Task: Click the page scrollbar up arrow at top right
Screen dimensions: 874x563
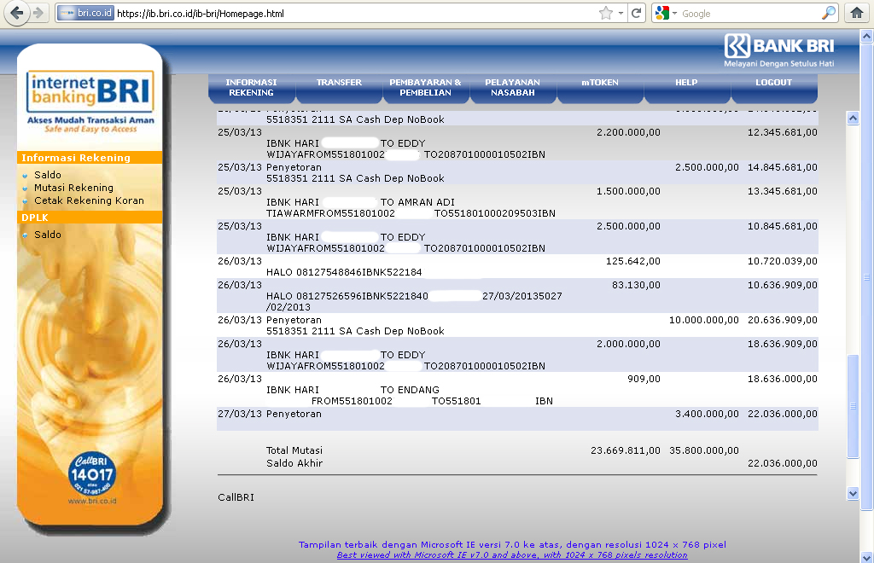Action: 867,37
